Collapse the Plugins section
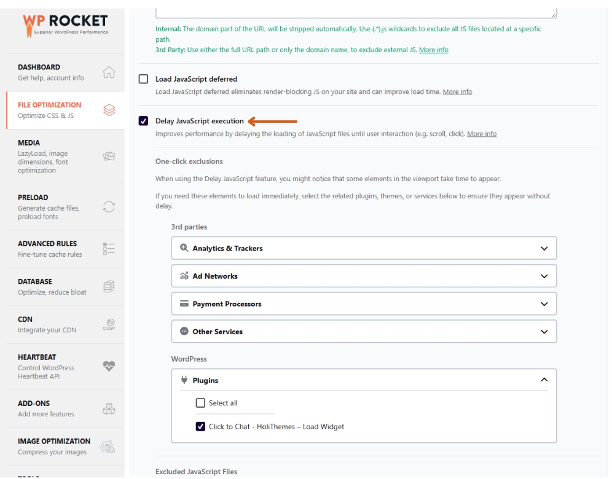 pyautogui.click(x=544, y=381)
